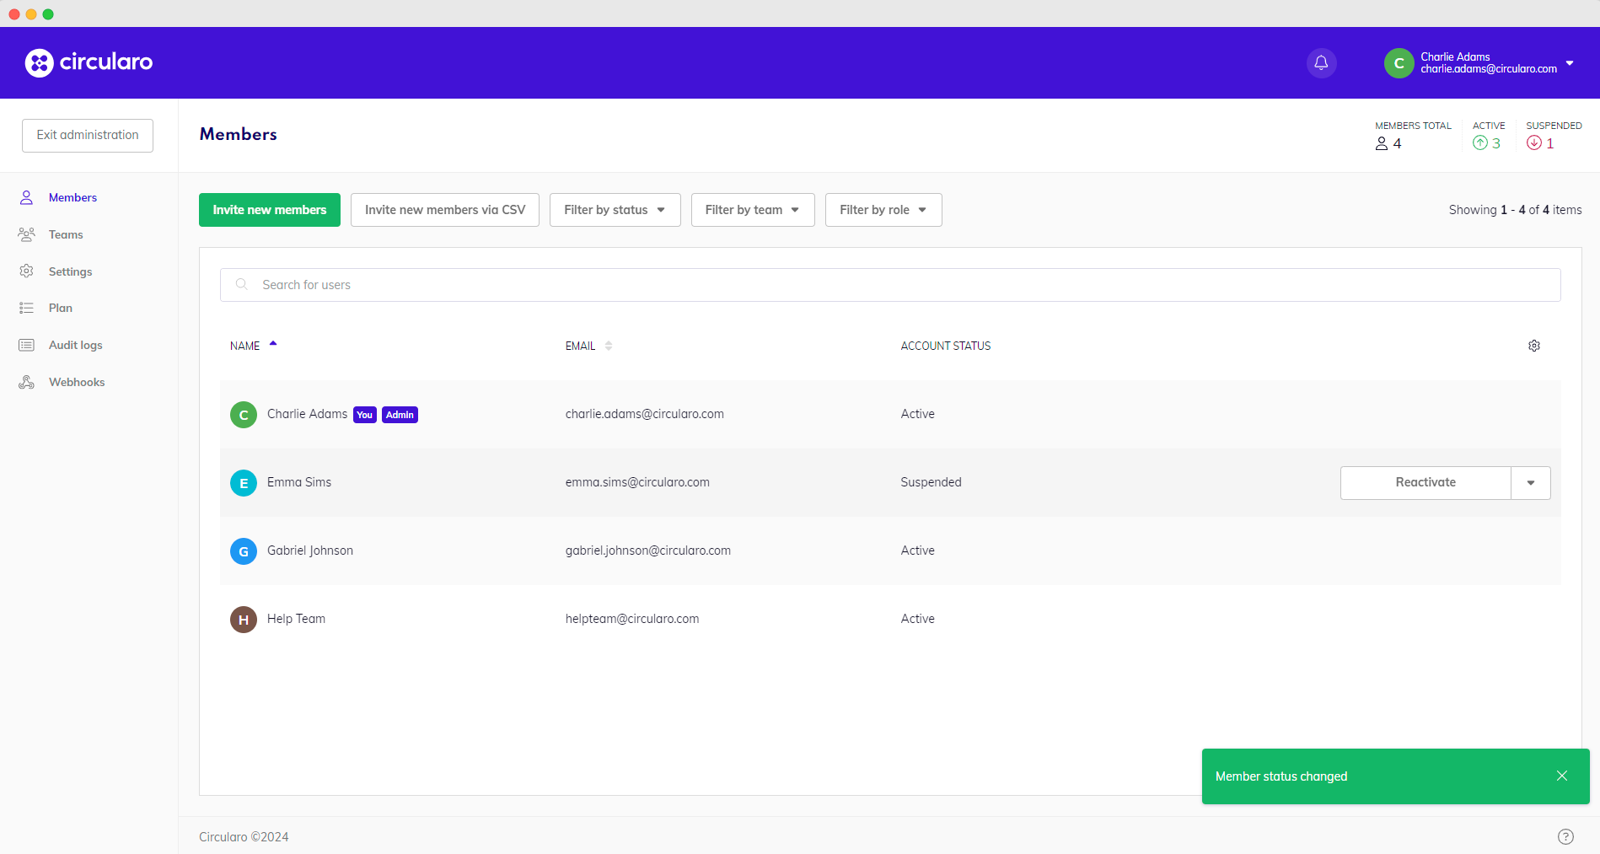Click Invite new members button
Image resolution: width=1600 pixels, height=854 pixels.
(x=269, y=210)
